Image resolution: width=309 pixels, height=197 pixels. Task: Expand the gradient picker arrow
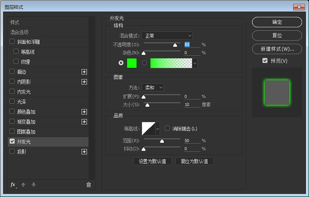point(195,63)
